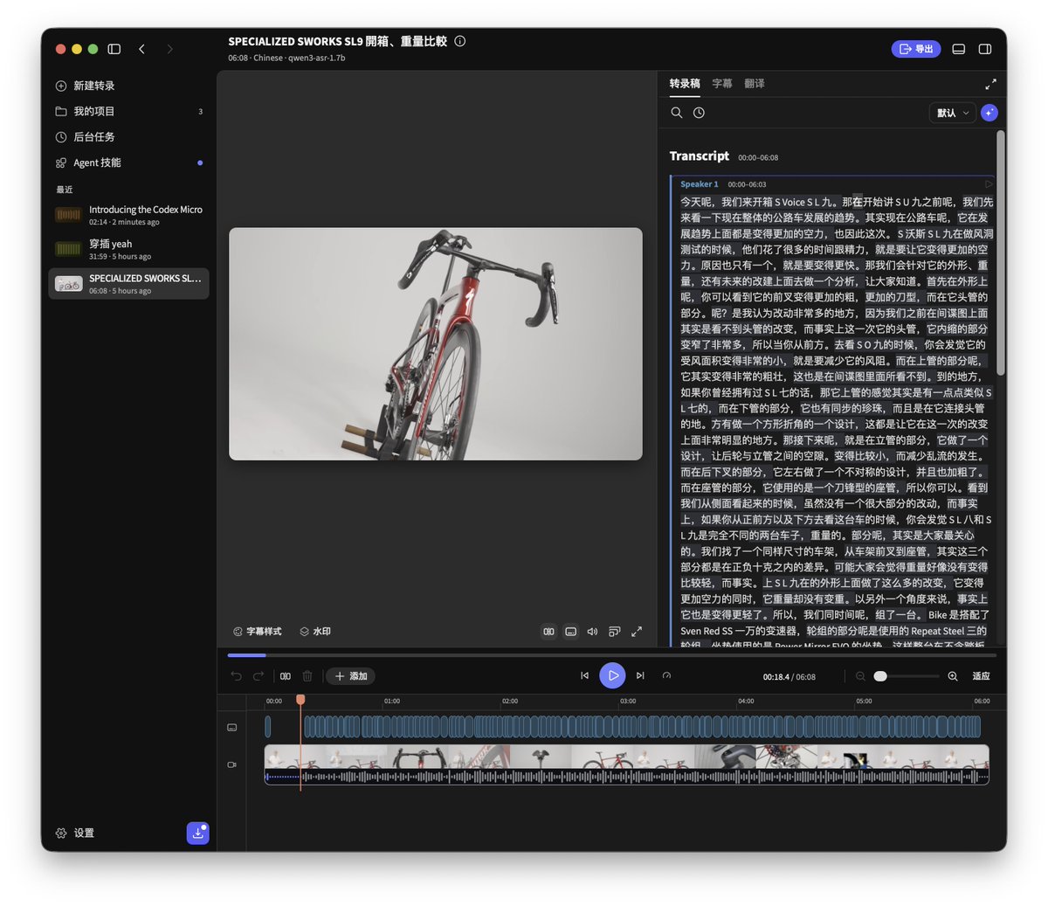Screen dimensions: 1048x906
Task: Switch to the 转录稿 transcript tab
Action: 685,84
